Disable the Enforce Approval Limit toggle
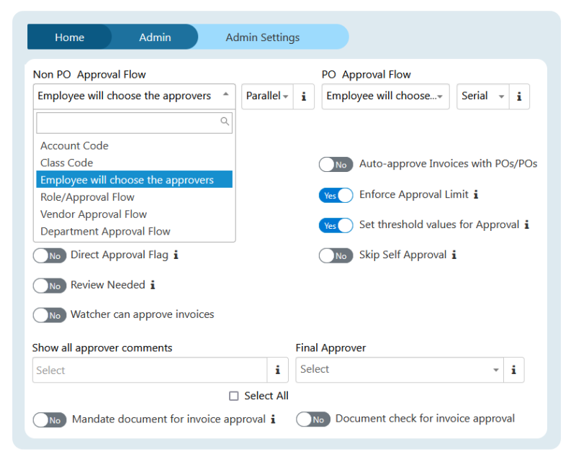Screen dimensions: 576x459 pos(336,196)
